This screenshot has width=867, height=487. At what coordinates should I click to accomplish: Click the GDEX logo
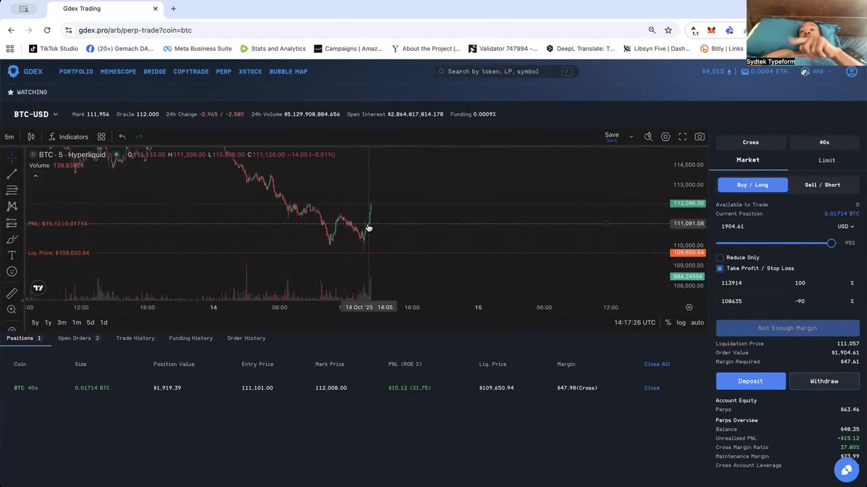click(x=25, y=71)
